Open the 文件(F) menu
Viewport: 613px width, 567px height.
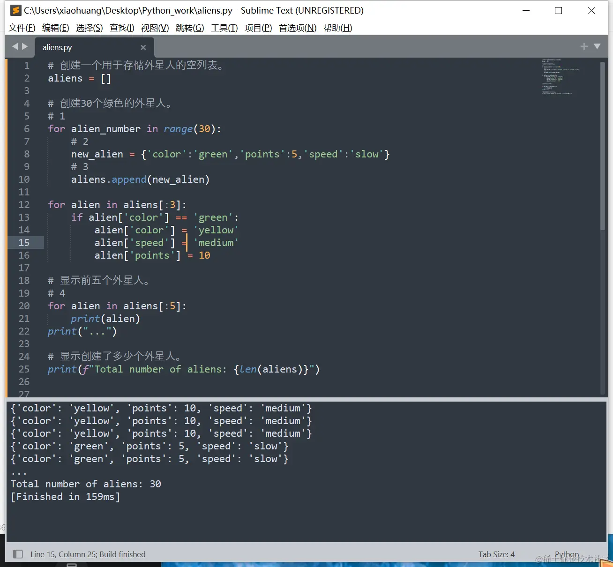pos(22,28)
